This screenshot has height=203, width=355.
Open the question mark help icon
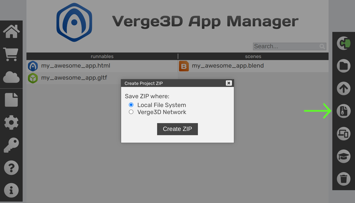[x=11, y=168]
